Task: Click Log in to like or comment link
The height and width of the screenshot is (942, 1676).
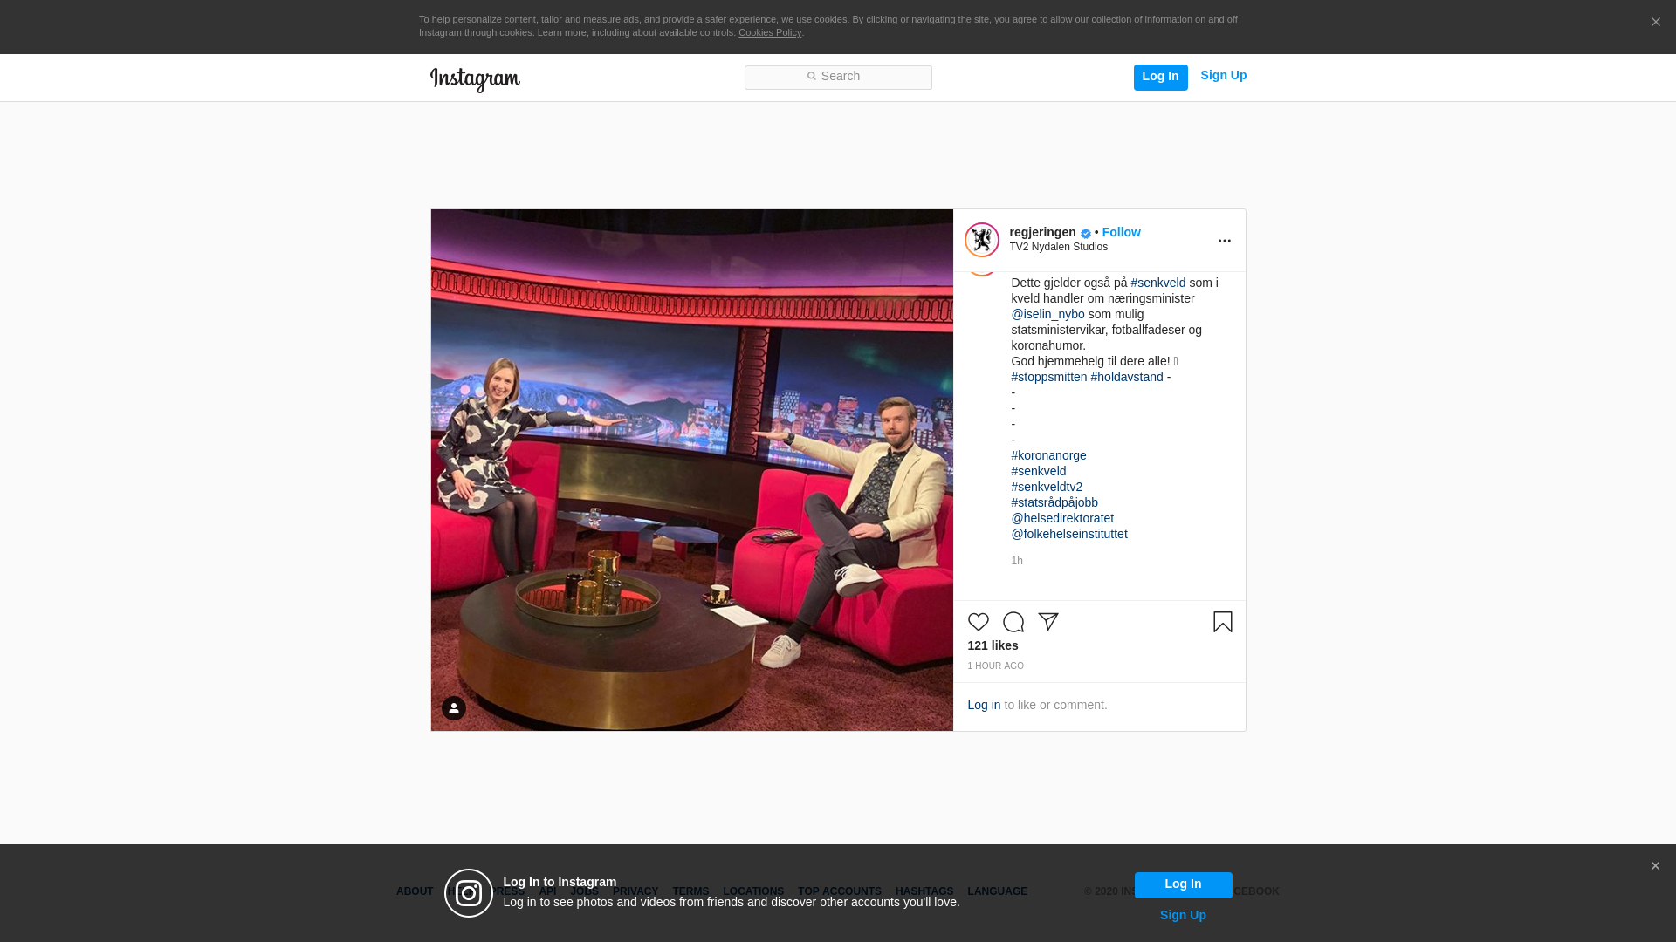Action: [984, 705]
